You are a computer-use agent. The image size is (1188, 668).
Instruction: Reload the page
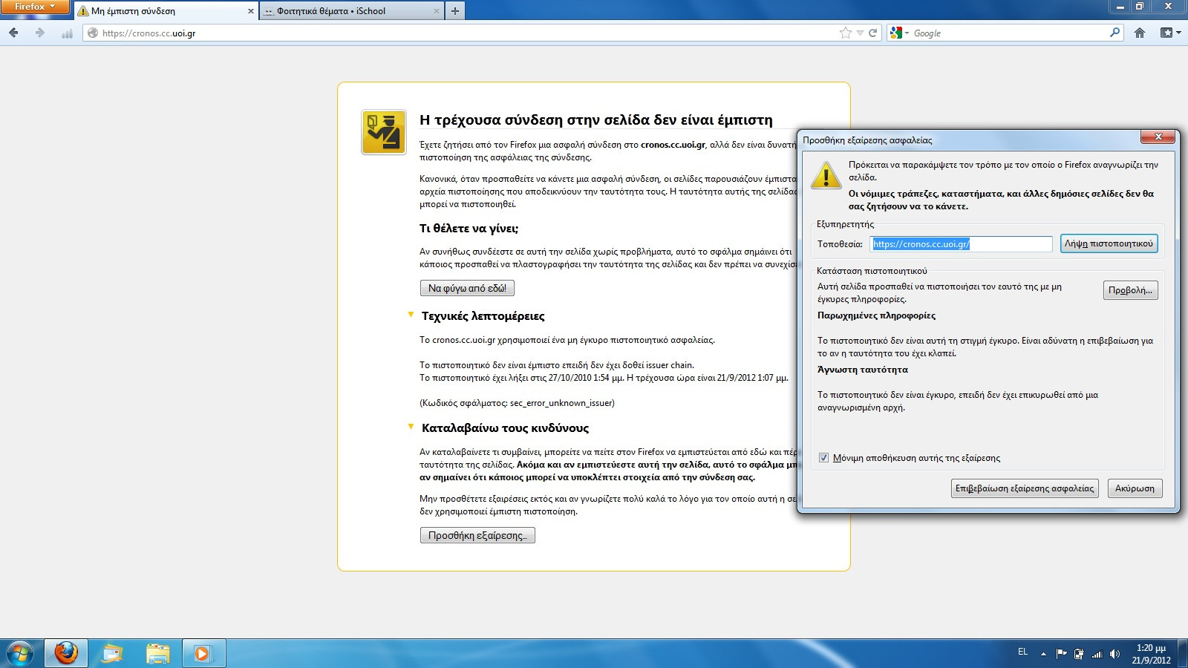(x=873, y=33)
